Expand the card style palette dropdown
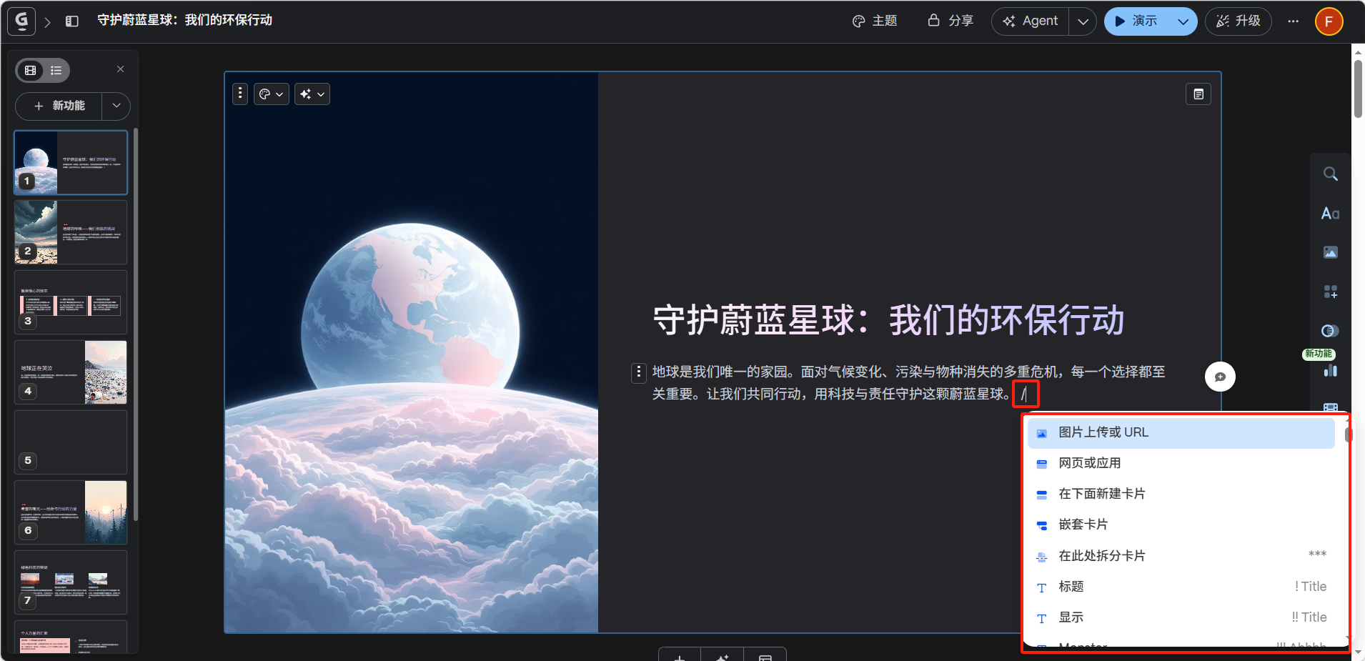Viewport: 1365px width, 661px height. [x=272, y=94]
